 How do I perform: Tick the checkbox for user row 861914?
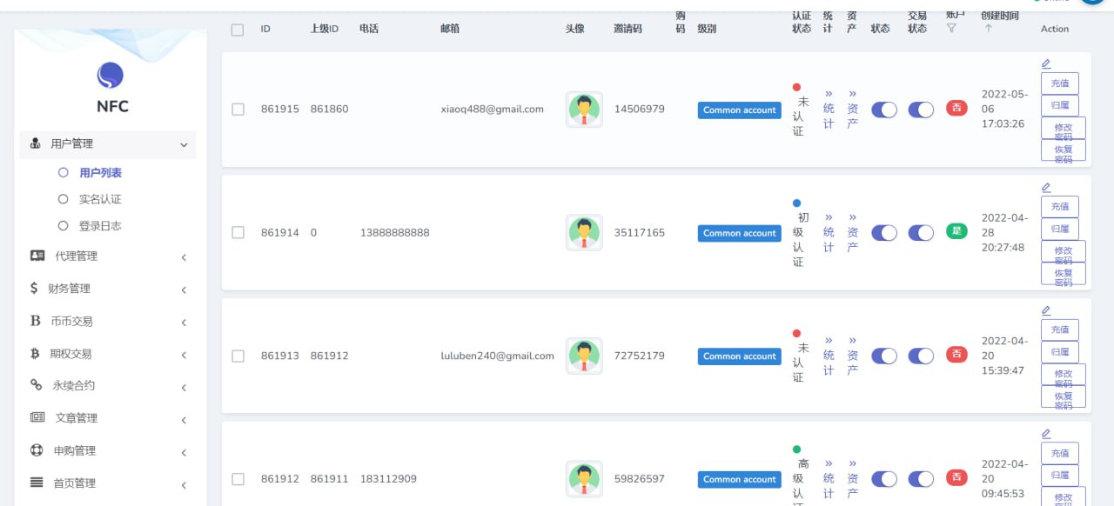coord(238,233)
